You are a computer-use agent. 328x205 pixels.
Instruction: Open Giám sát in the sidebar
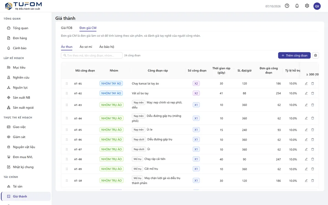[26, 137]
